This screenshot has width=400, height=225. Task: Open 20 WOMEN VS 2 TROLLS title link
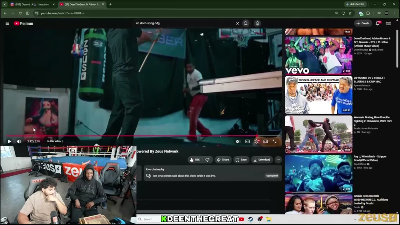[369, 80]
